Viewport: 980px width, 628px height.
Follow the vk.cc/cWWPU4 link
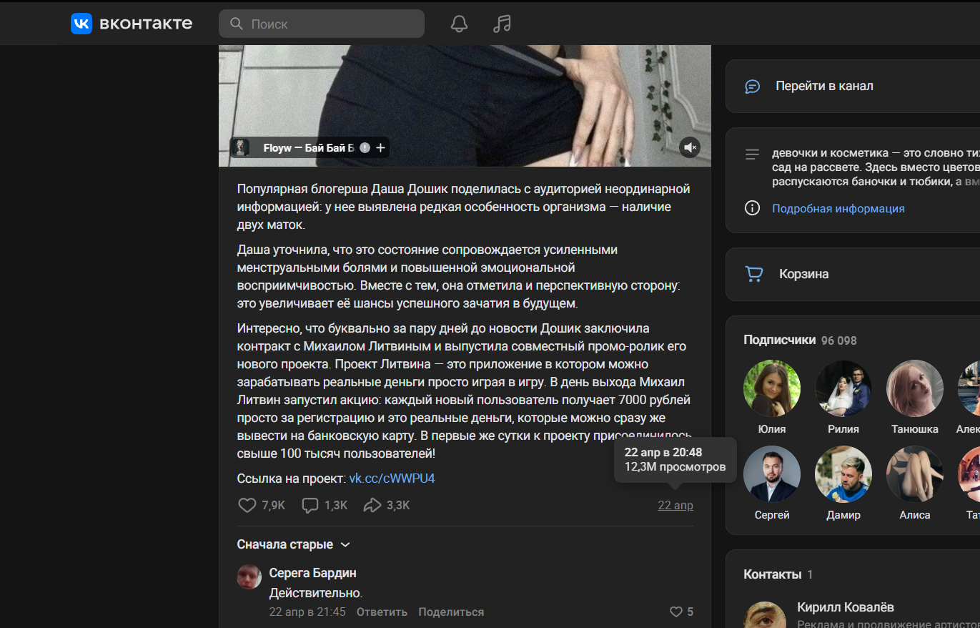pos(392,479)
